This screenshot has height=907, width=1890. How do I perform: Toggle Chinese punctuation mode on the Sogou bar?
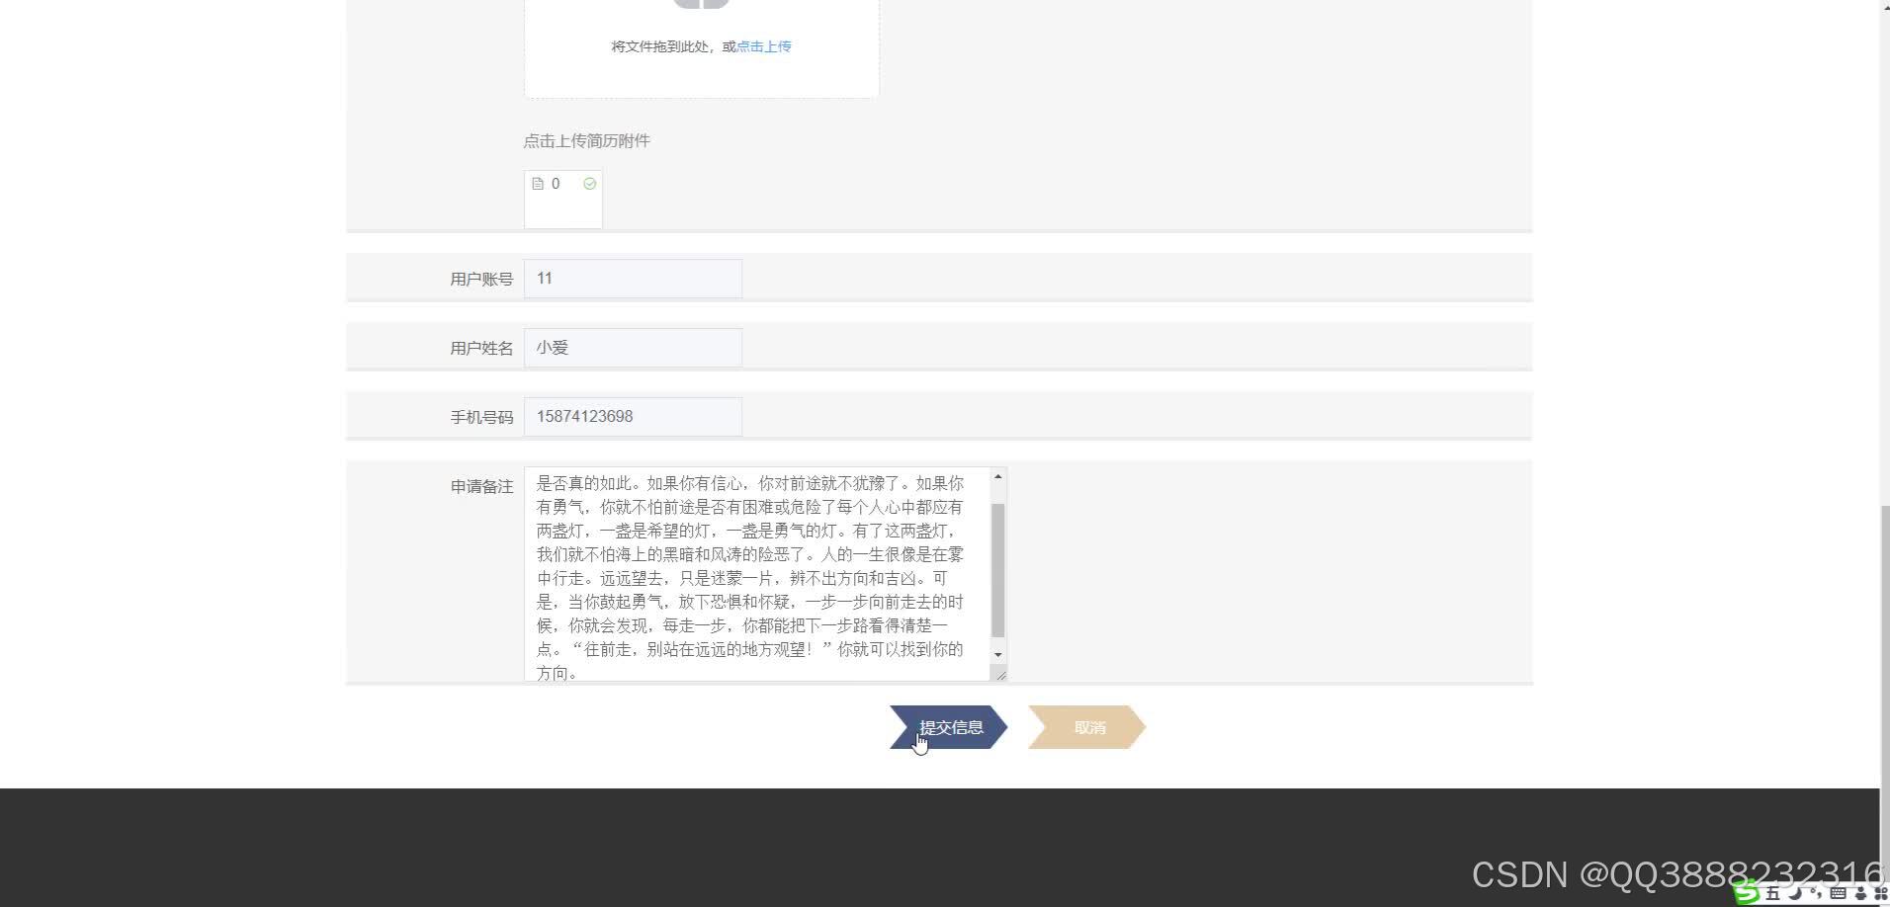1817,894
